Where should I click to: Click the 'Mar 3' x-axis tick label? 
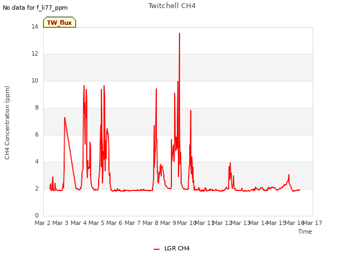point(60,223)
